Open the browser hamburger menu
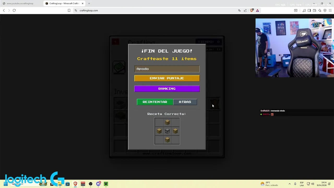 (x=330, y=10)
